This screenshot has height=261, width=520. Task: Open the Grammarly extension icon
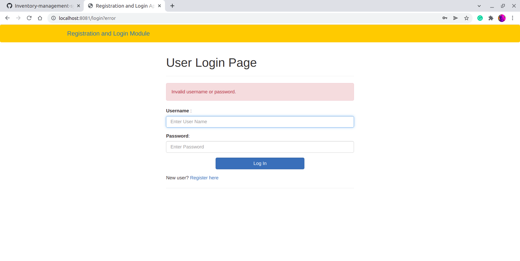tap(480, 18)
